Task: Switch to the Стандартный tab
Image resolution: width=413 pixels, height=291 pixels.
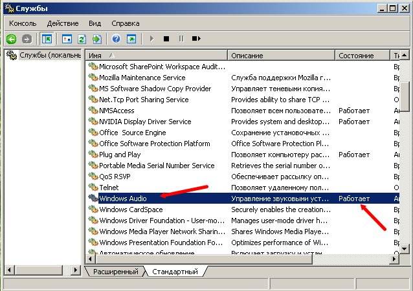Action: pos(175,272)
